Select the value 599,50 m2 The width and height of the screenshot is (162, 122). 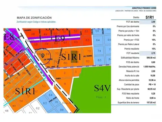(151, 58)
